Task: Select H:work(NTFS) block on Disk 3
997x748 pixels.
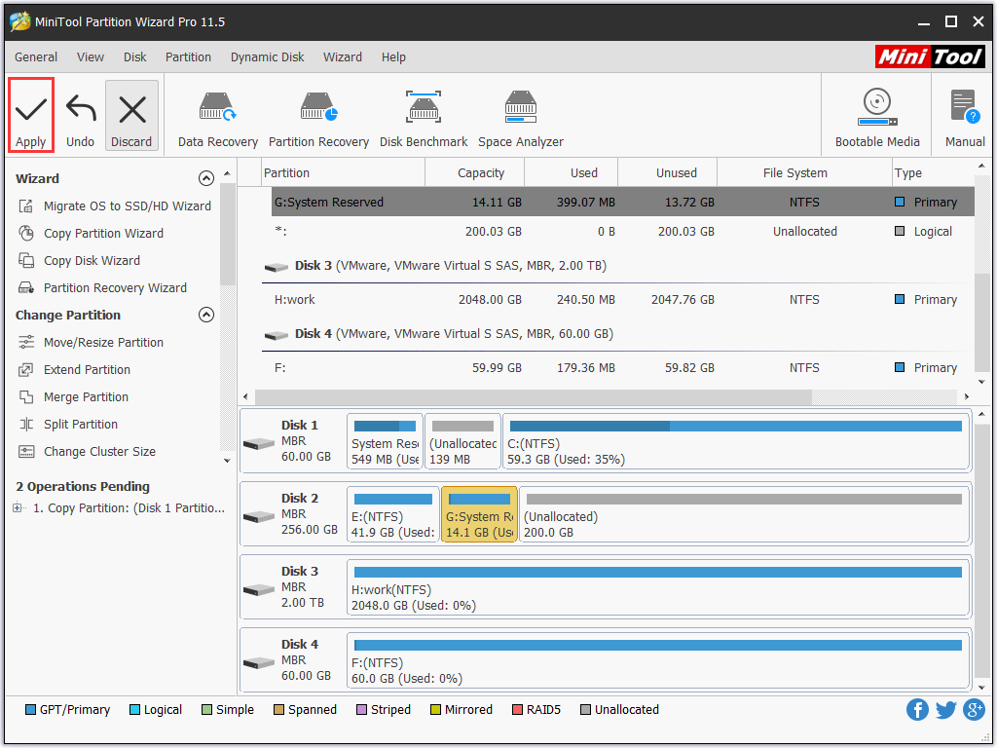Action: pos(658,588)
